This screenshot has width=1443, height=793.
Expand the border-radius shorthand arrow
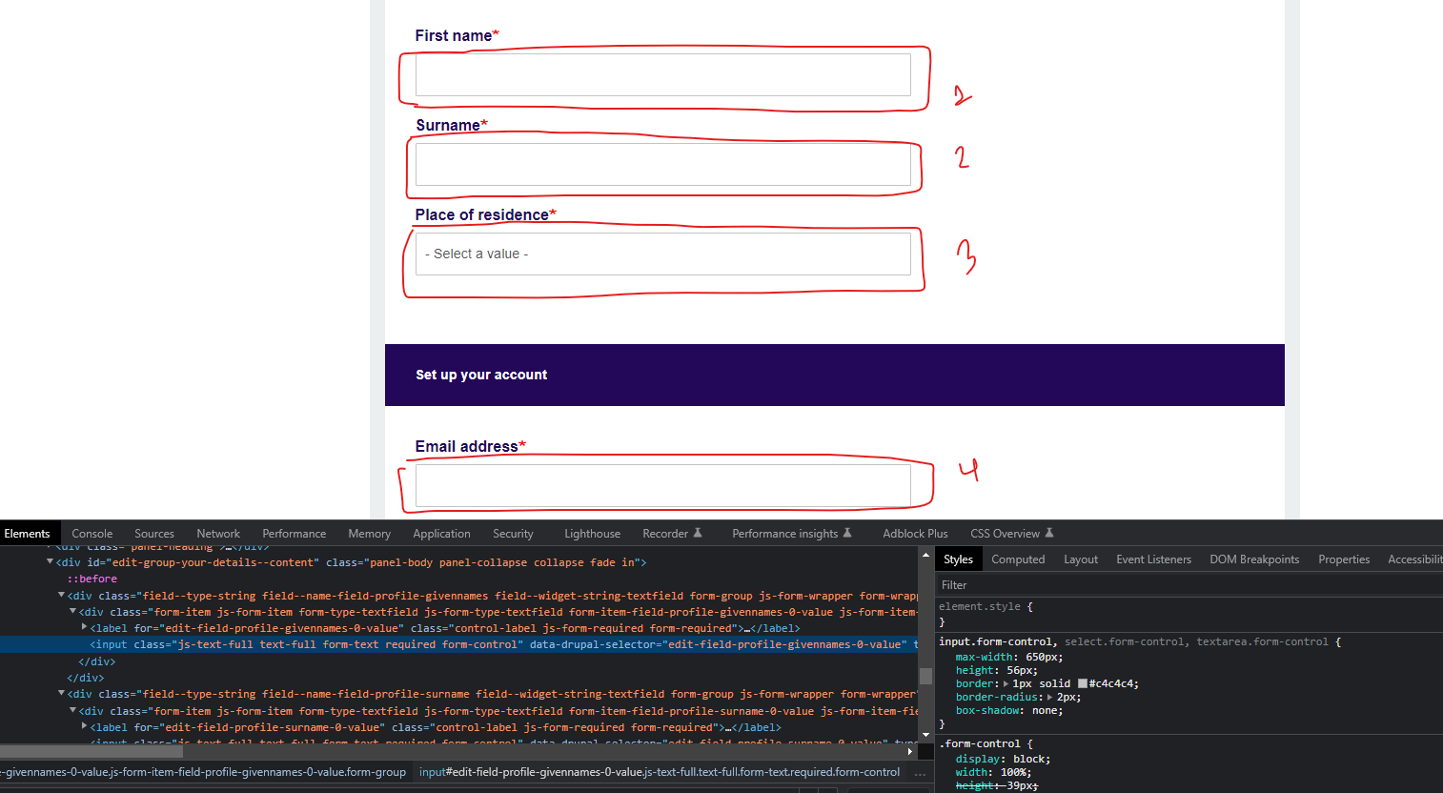tap(1047, 697)
